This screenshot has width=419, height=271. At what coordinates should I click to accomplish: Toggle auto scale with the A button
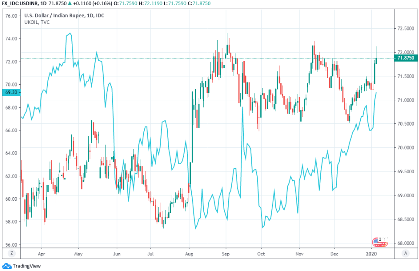pyautogui.click(x=406, y=253)
